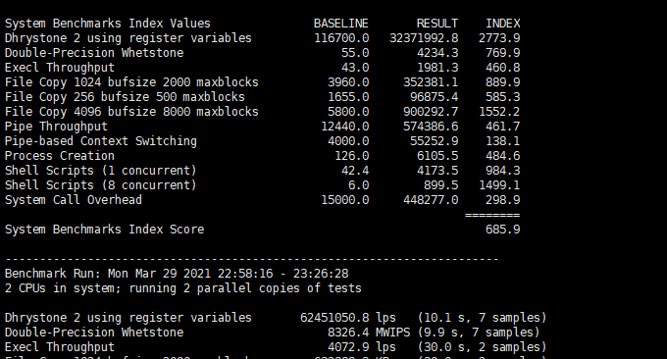Click index value 889.9

click(x=503, y=82)
